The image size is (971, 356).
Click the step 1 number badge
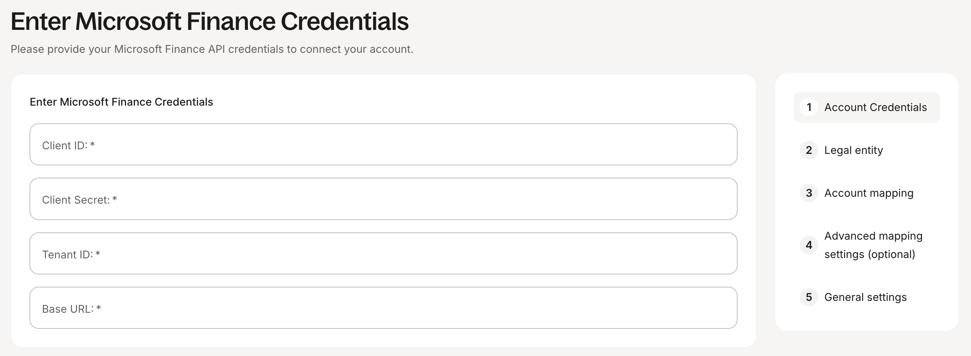(809, 107)
